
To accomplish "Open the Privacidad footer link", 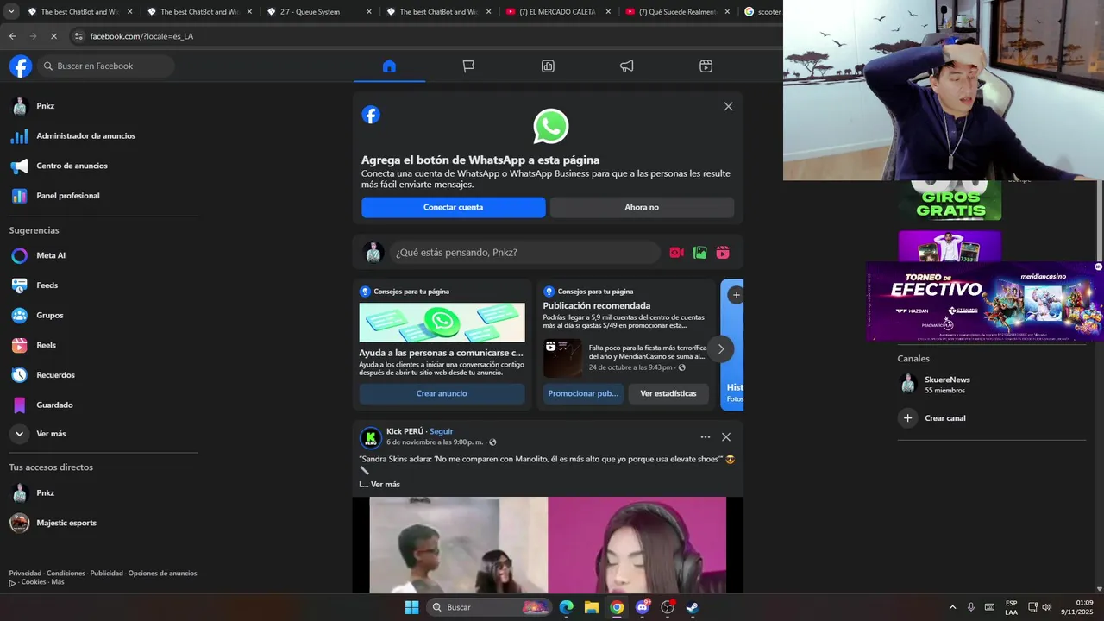I will 25,574.
